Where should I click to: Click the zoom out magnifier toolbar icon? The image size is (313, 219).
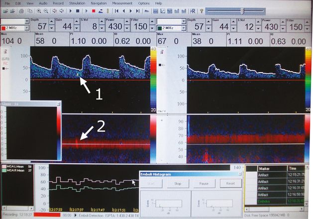[45, 10]
